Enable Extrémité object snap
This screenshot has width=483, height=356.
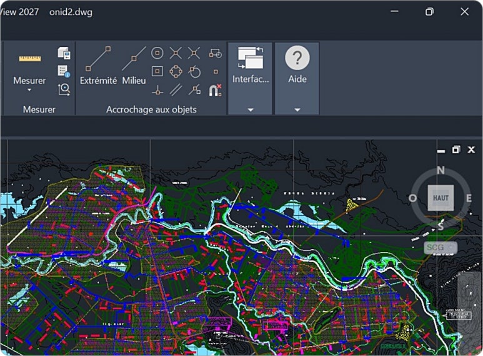pos(98,66)
